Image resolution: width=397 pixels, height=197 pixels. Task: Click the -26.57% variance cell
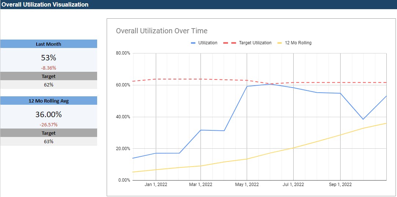click(x=48, y=124)
